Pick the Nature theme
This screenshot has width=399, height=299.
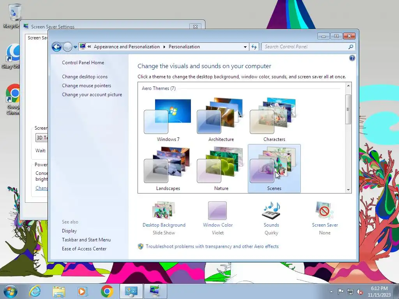tap(221, 169)
